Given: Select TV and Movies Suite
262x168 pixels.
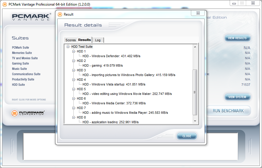Looking at the screenshot, I should click(x=25, y=58).
